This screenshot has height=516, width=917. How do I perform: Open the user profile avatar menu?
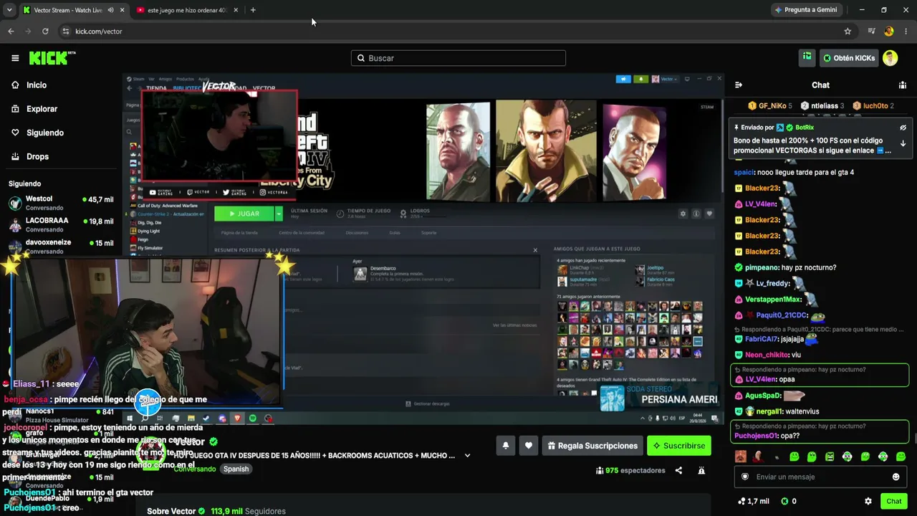pyautogui.click(x=890, y=58)
